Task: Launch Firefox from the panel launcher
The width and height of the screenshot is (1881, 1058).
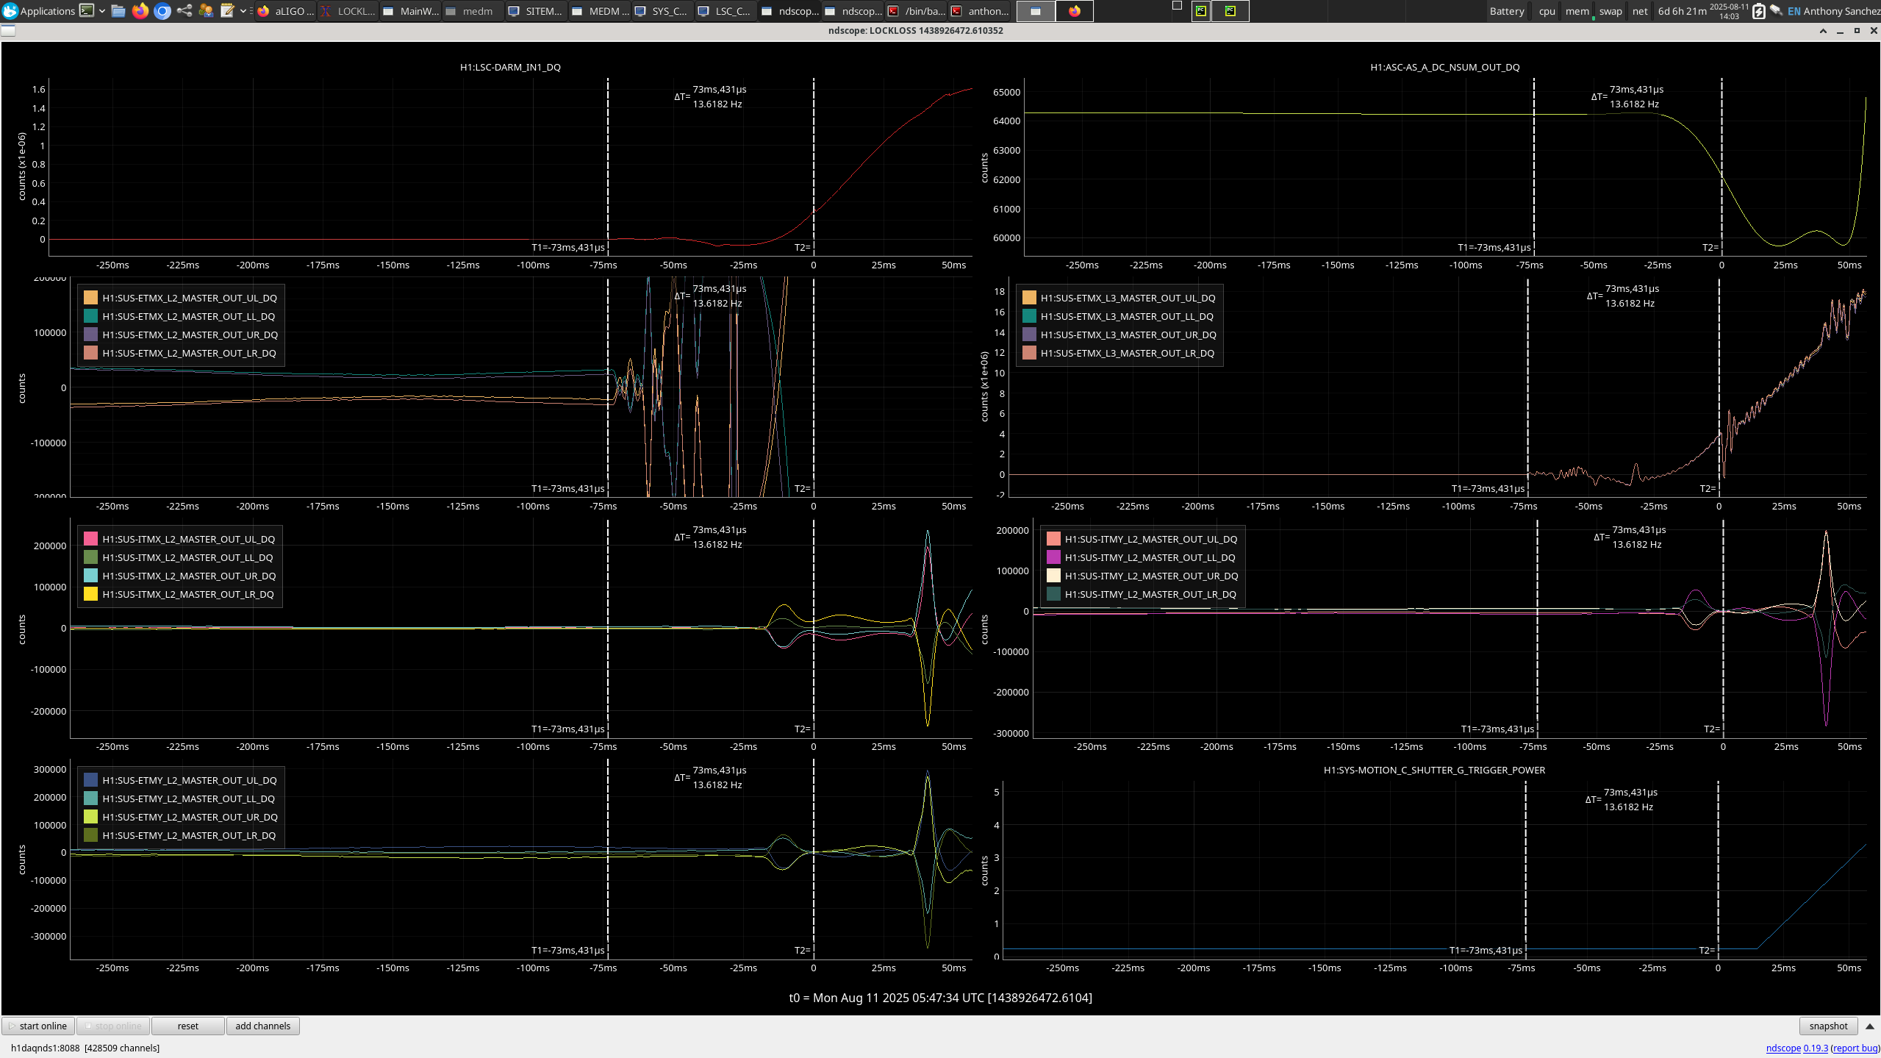Action: click(140, 11)
